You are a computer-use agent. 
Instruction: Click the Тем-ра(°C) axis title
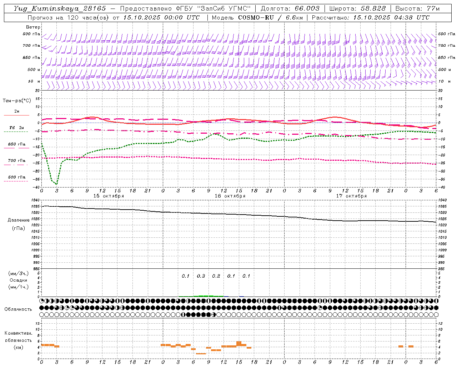pyautogui.click(x=17, y=101)
